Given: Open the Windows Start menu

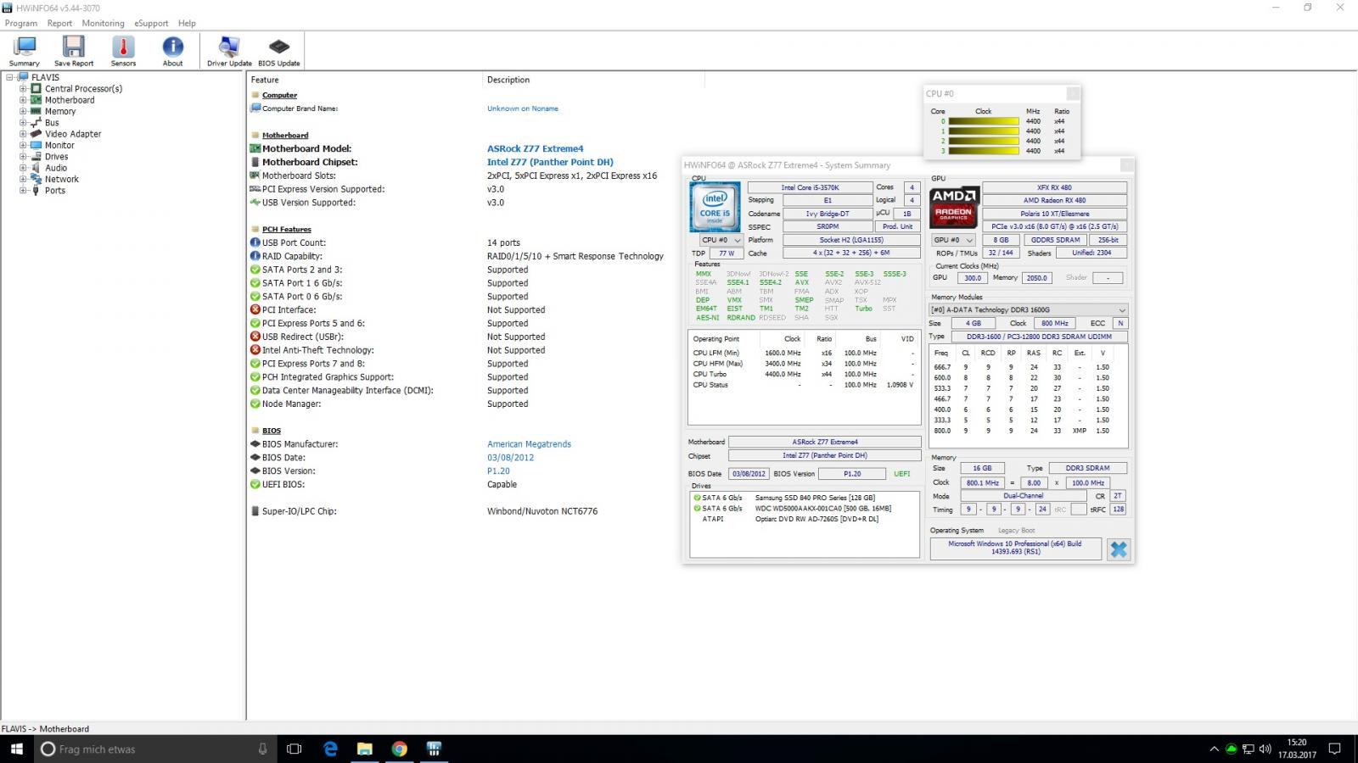Looking at the screenshot, I should [x=16, y=749].
